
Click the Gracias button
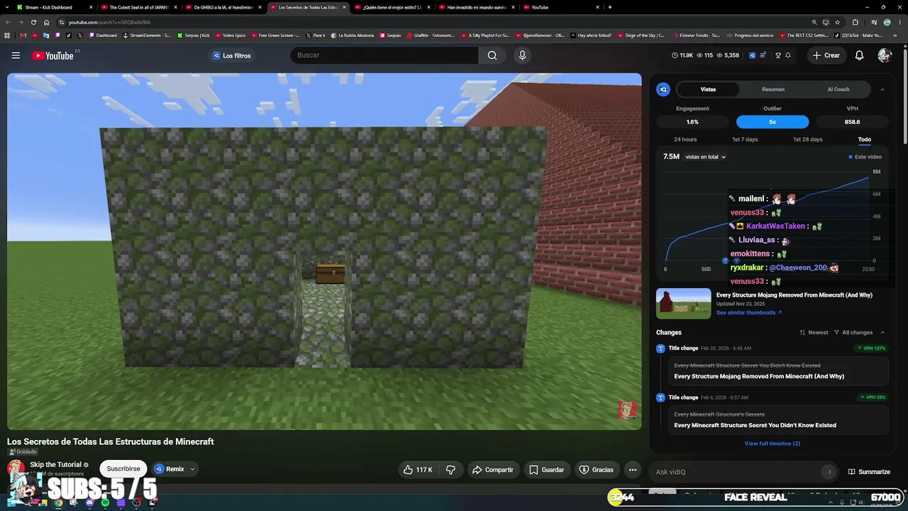coord(596,470)
